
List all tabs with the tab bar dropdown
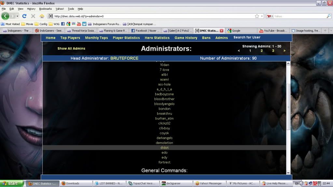tap(331, 31)
